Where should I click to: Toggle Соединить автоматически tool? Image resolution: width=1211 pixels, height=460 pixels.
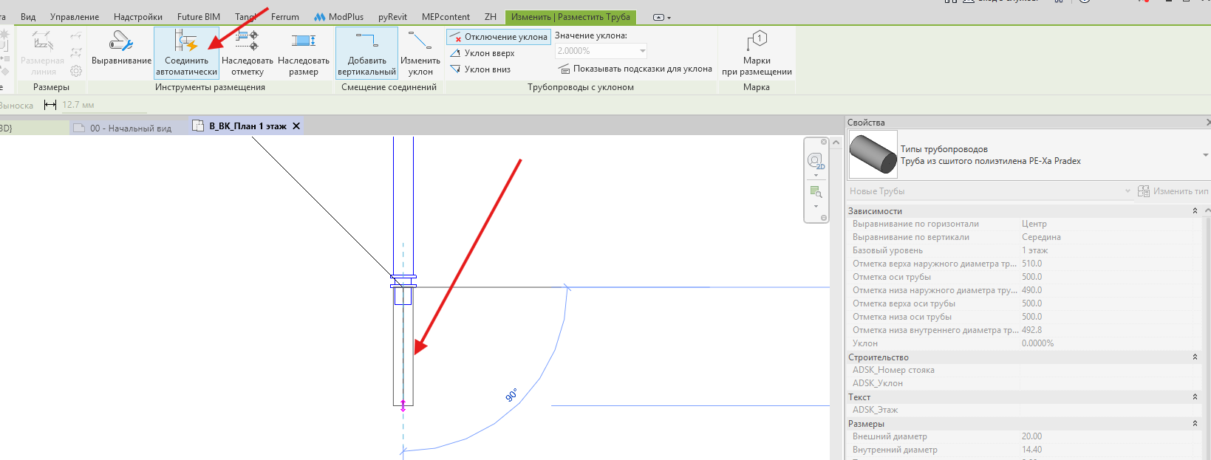(x=186, y=52)
